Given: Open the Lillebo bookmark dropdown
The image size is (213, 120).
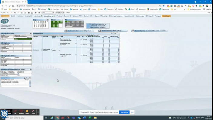Looking at the screenshot, I should click(x=48, y=13).
